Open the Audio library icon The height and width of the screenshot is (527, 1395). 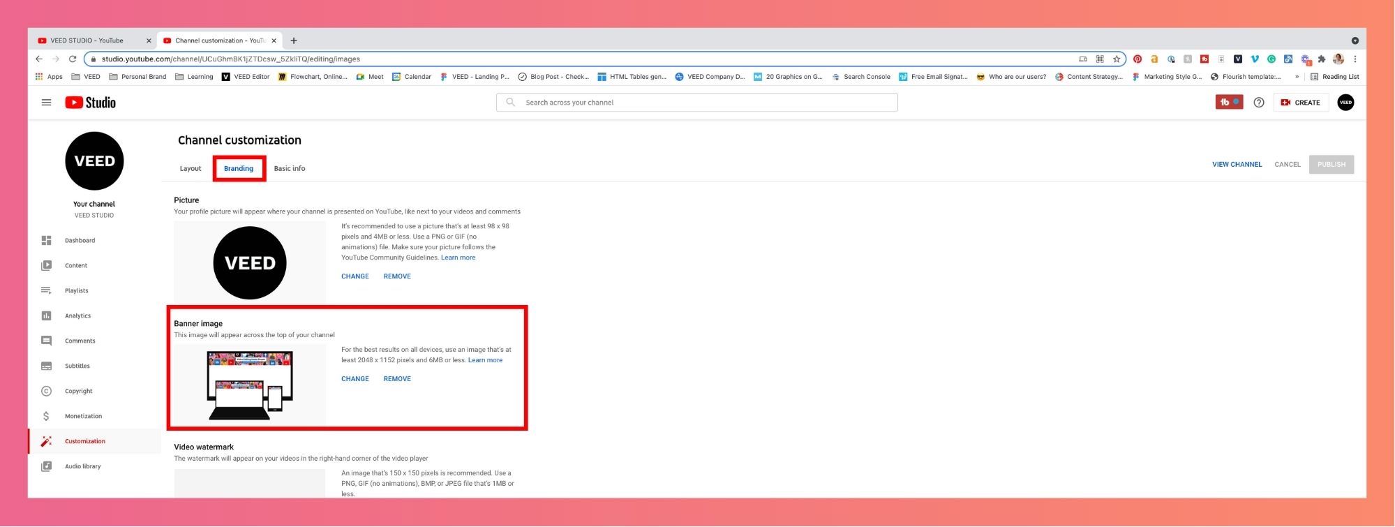(46, 466)
